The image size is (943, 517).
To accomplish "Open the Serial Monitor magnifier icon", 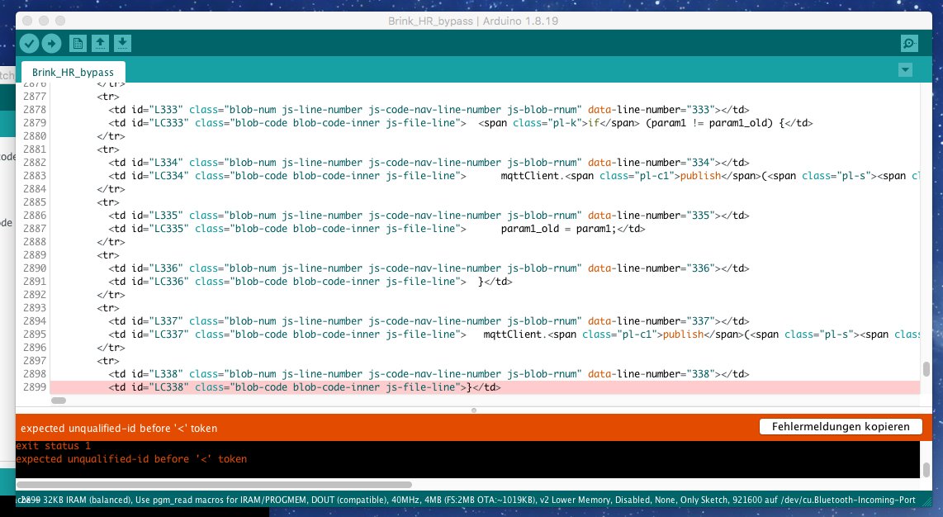I will pyautogui.click(x=909, y=43).
